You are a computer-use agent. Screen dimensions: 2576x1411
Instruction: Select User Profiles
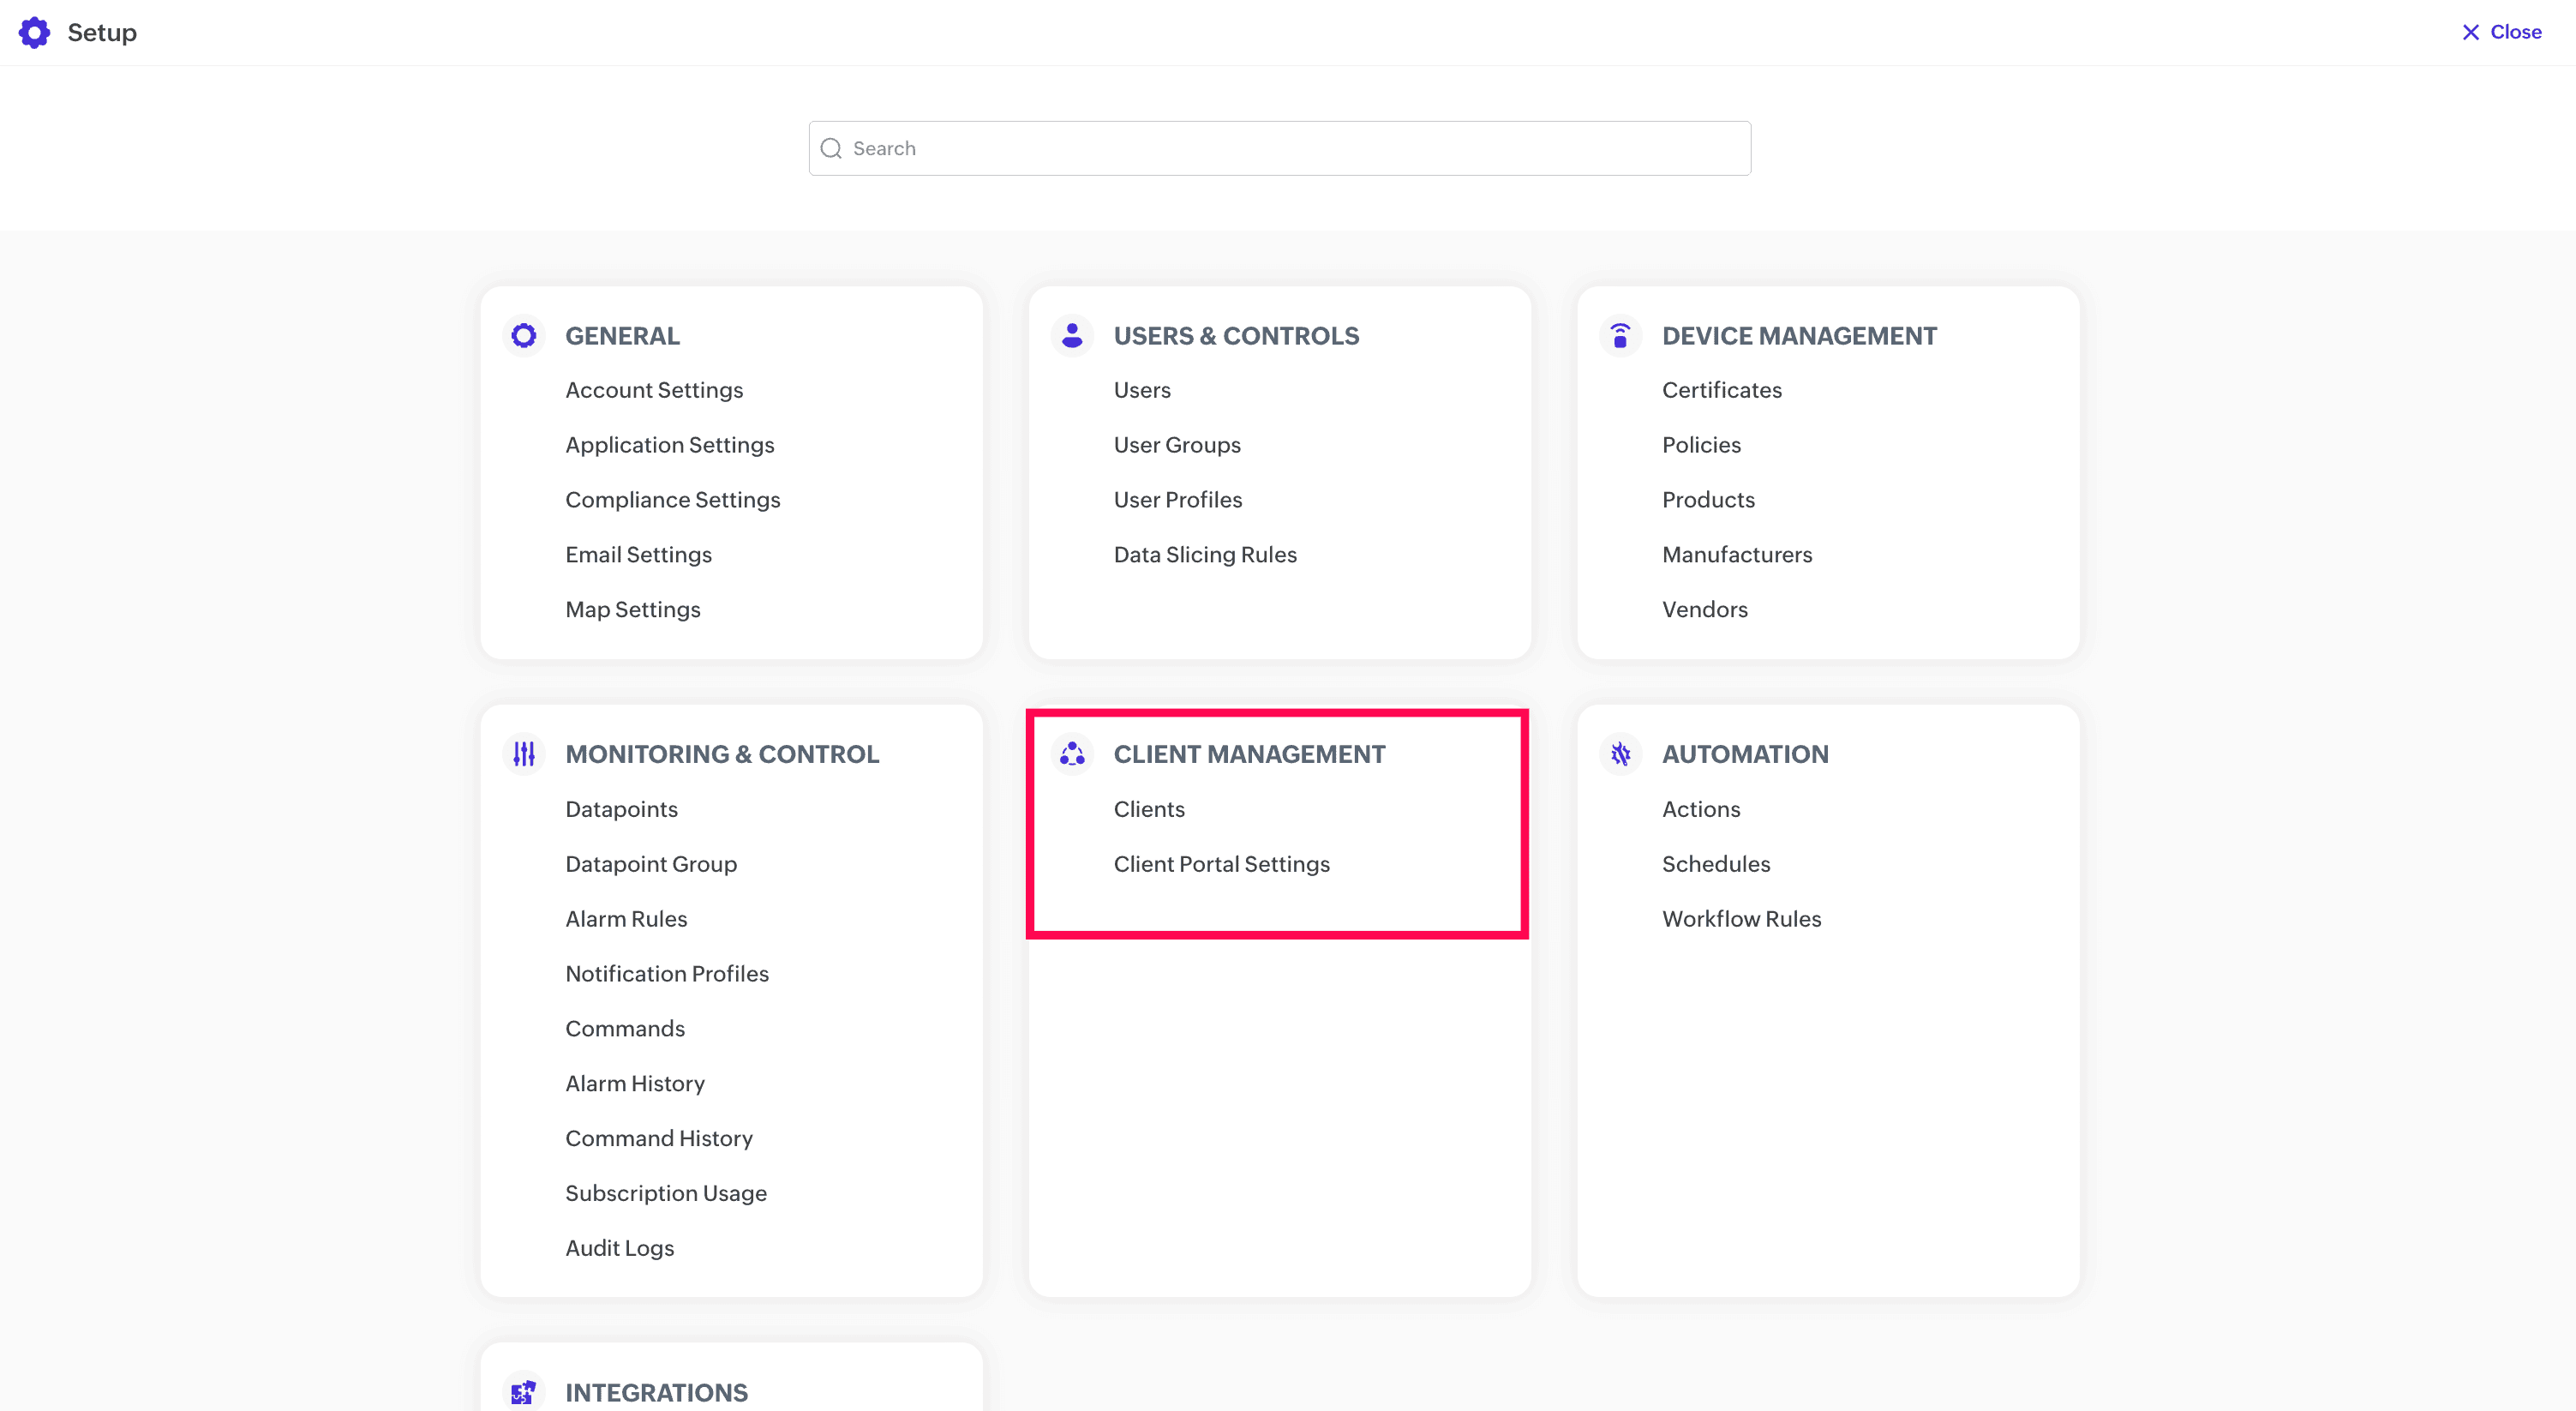click(1177, 499)
